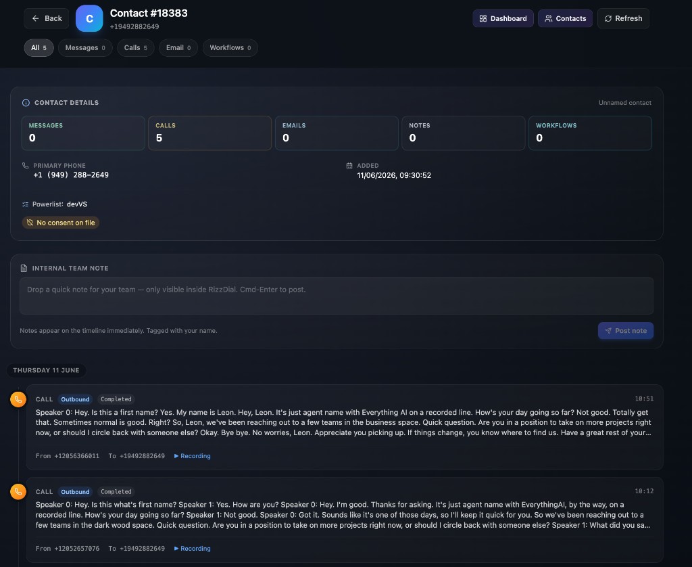This screenshot has width=692, height=567.
Task: Switch to the Calls tab
Action: point(135,48)
